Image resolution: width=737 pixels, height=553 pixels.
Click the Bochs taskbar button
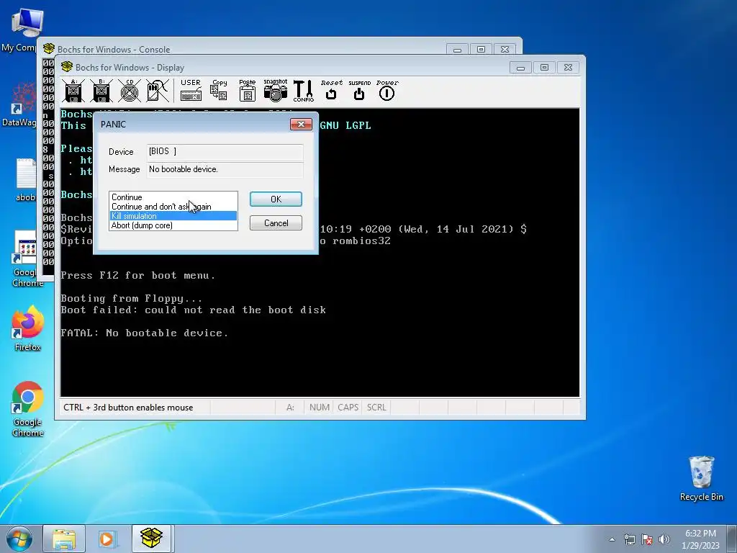pyautogui.click(x=152, y=539)
